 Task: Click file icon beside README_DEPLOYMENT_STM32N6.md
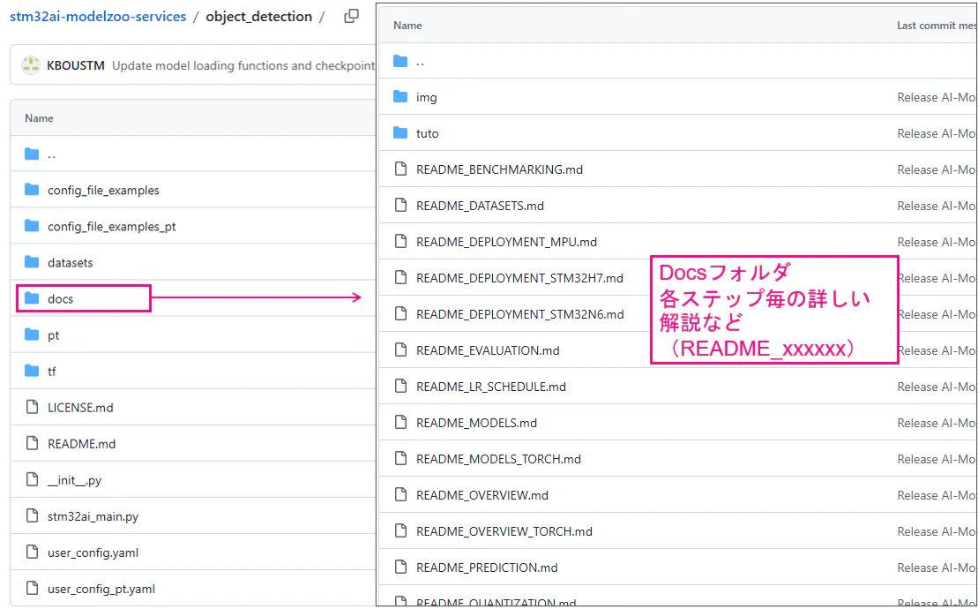pos(400,314)
